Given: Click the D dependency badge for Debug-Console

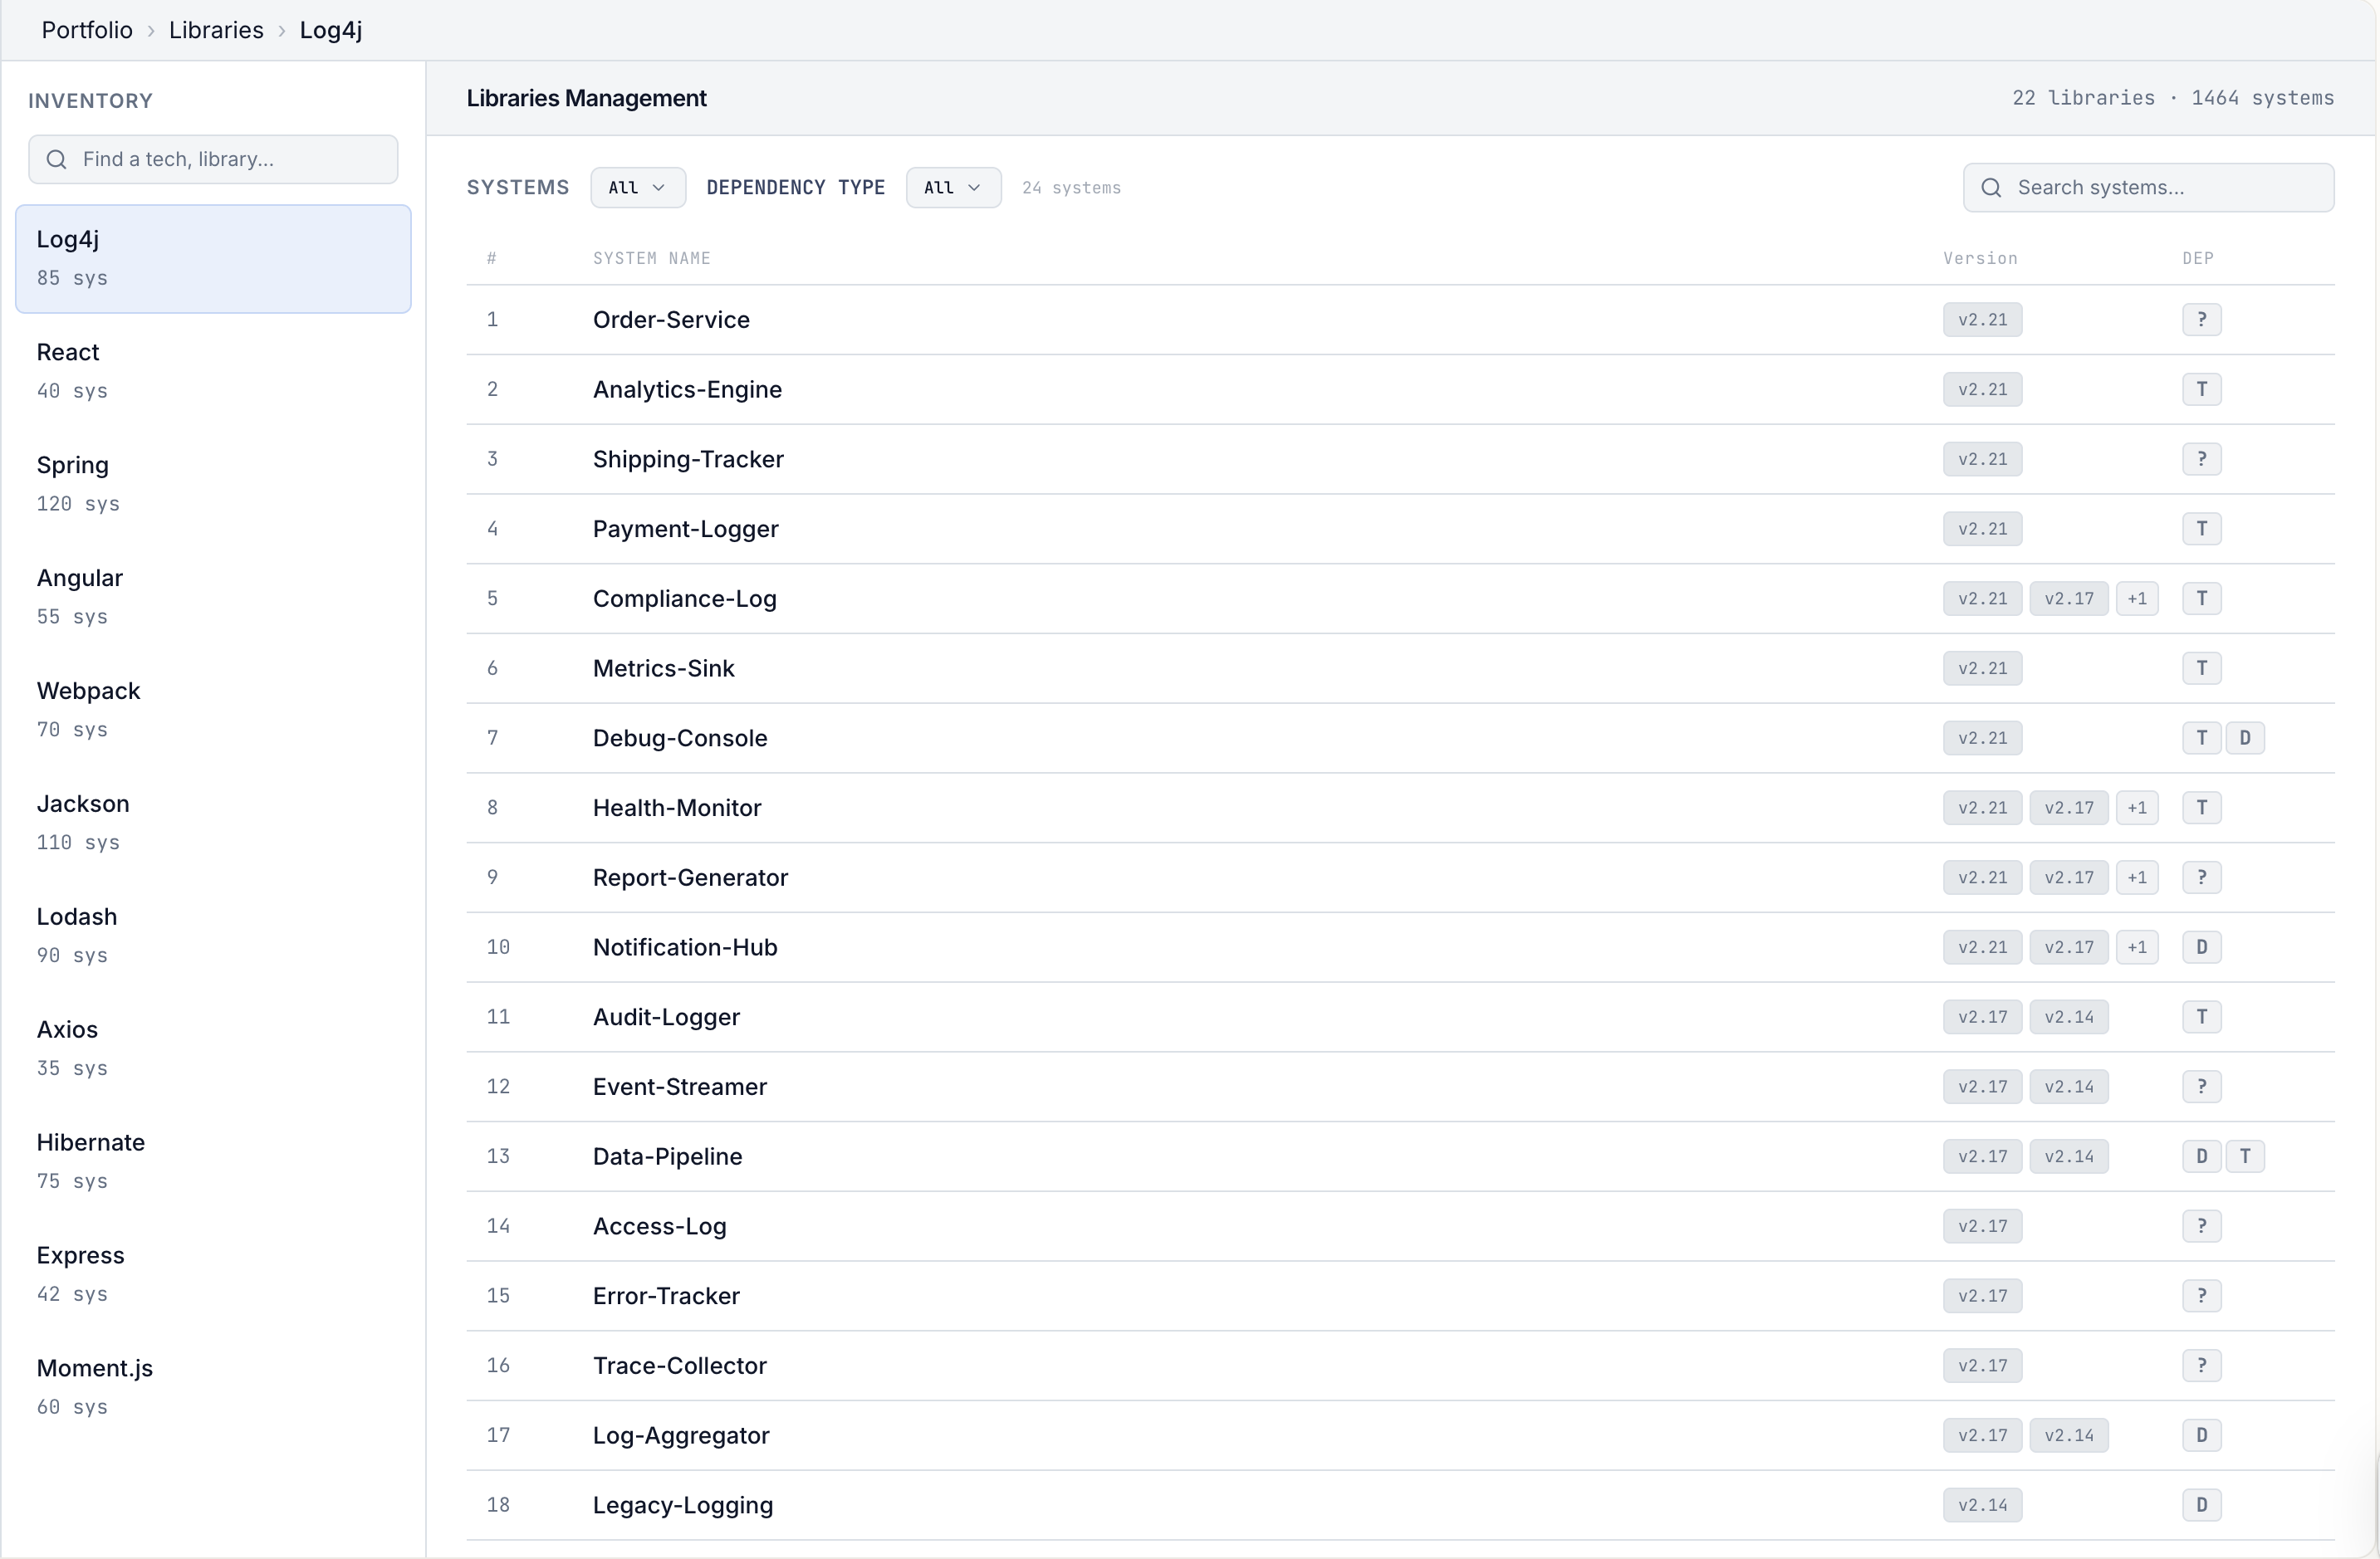Looking at the screenshot, I should coord(2245,739).
